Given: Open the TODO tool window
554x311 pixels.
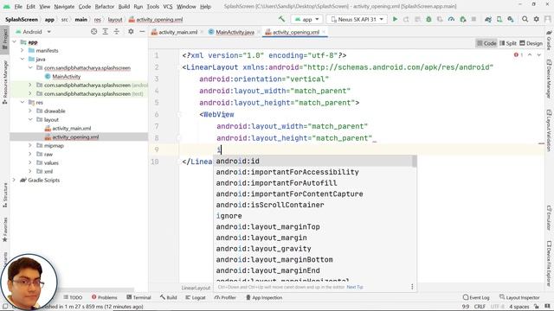Looking at the screenshot, I should (x=73, y=297).
